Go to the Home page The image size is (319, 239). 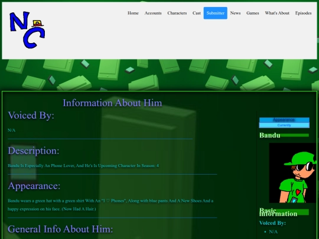[133, 13]
